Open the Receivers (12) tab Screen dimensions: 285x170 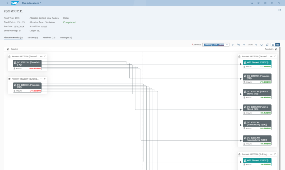pos(49,38)
